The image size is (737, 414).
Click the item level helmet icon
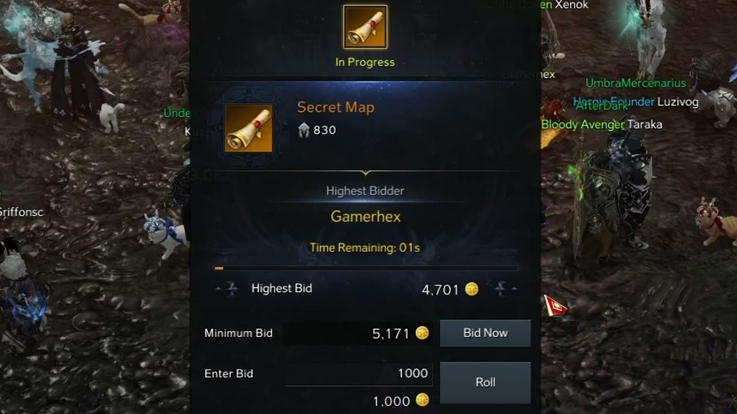point(304,131)
